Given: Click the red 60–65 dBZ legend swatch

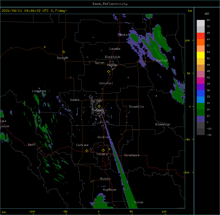Looking at the screenshot, I should coord(201,36).
